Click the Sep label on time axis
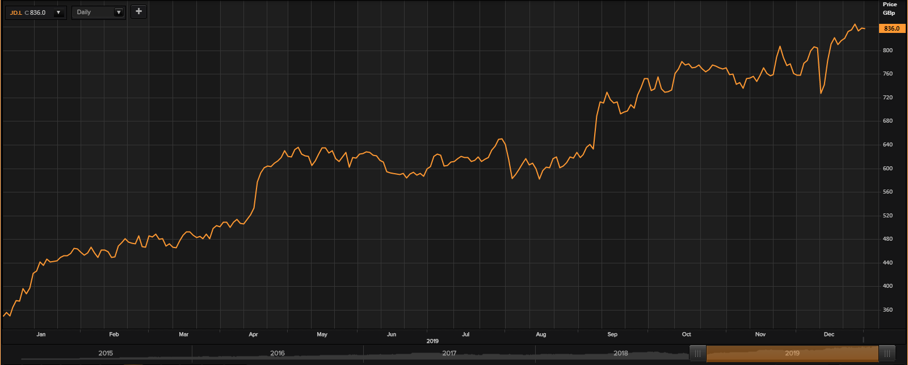This screenshot has height=365, width=908. [x=612, y=334]
